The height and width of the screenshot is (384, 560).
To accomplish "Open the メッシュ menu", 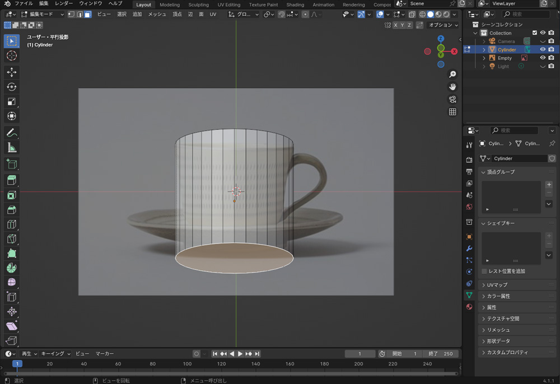I will (x=157, y=14).
